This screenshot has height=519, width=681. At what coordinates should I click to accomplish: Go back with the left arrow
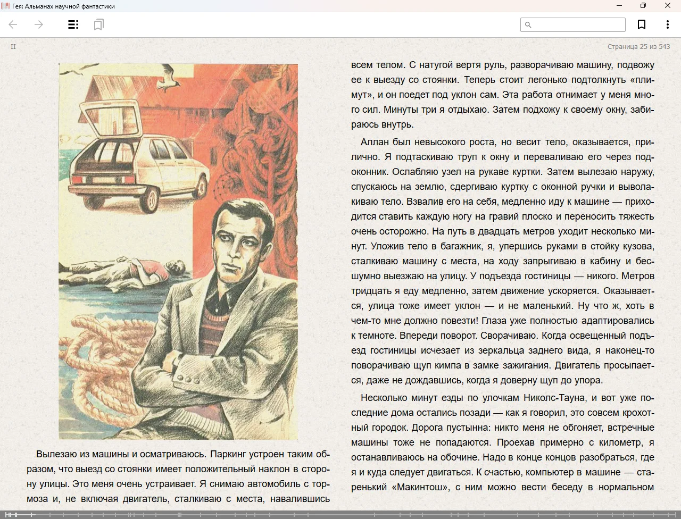[13, 24]
